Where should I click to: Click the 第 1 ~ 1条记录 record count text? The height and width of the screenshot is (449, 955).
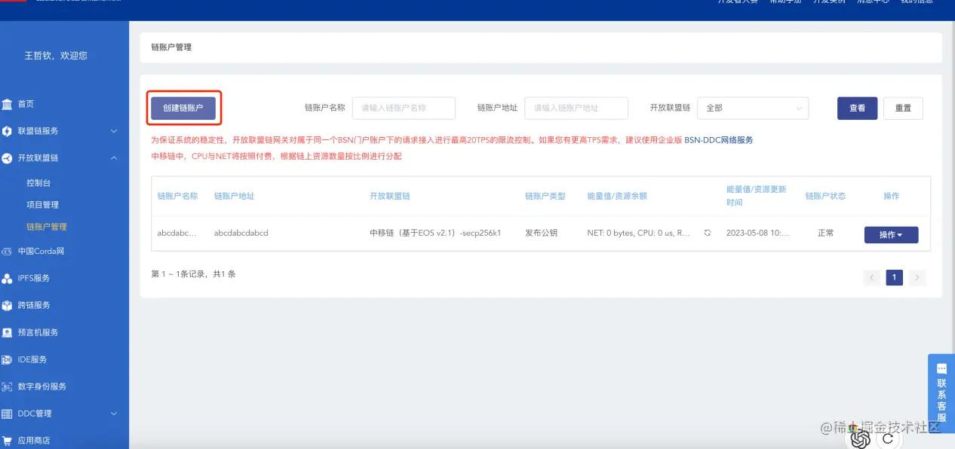tap(194, 274)
